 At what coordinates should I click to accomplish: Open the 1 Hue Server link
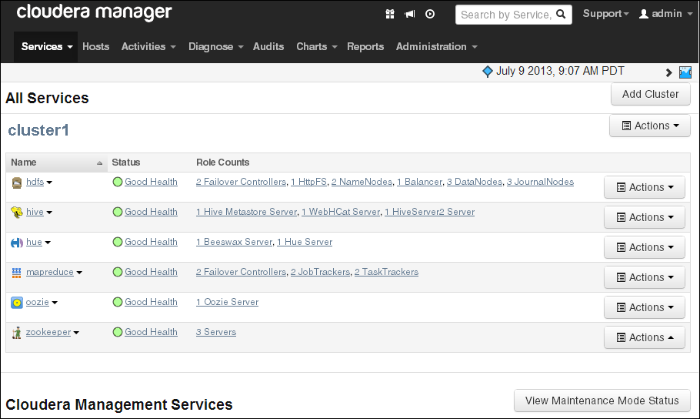click(x=305, y=242)
